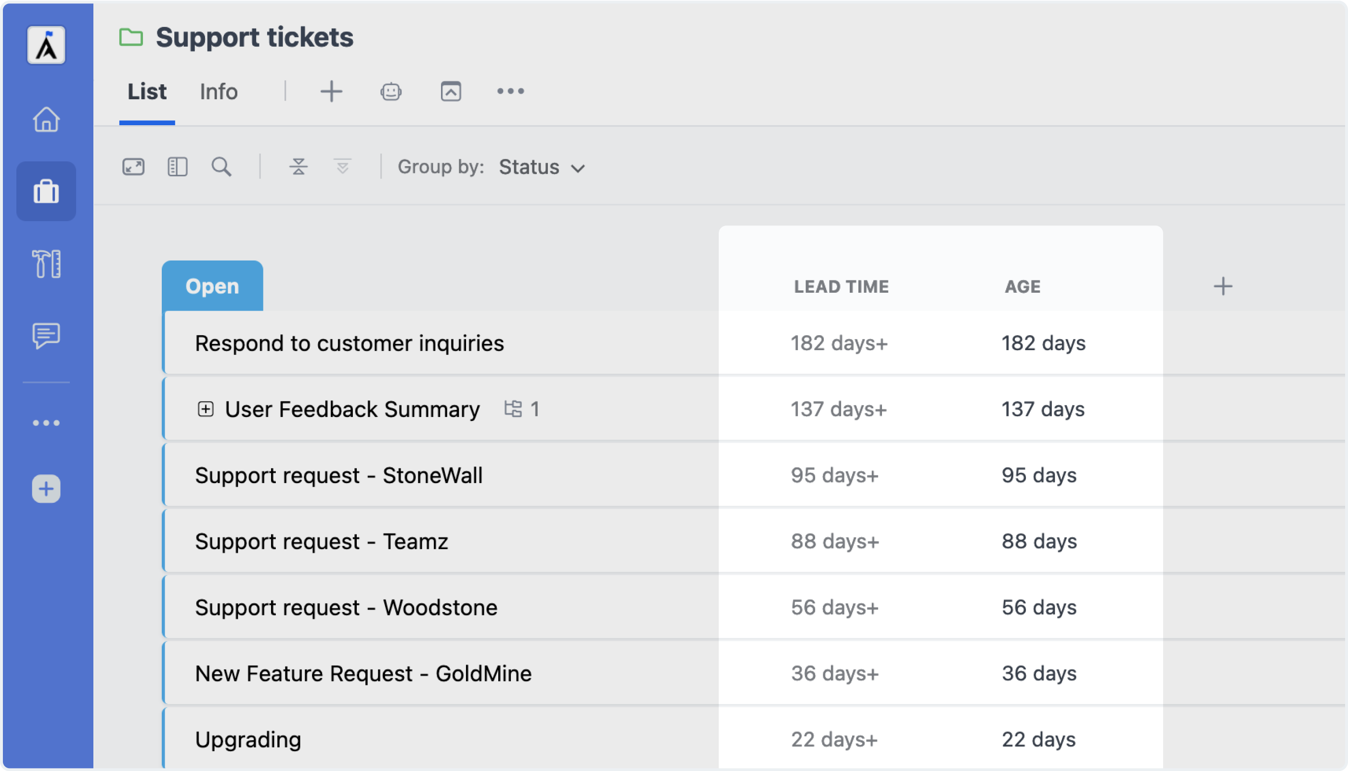Open the workspace logo in the sidebar
This screenshot has height=771, width=1348.
point(46,45)
